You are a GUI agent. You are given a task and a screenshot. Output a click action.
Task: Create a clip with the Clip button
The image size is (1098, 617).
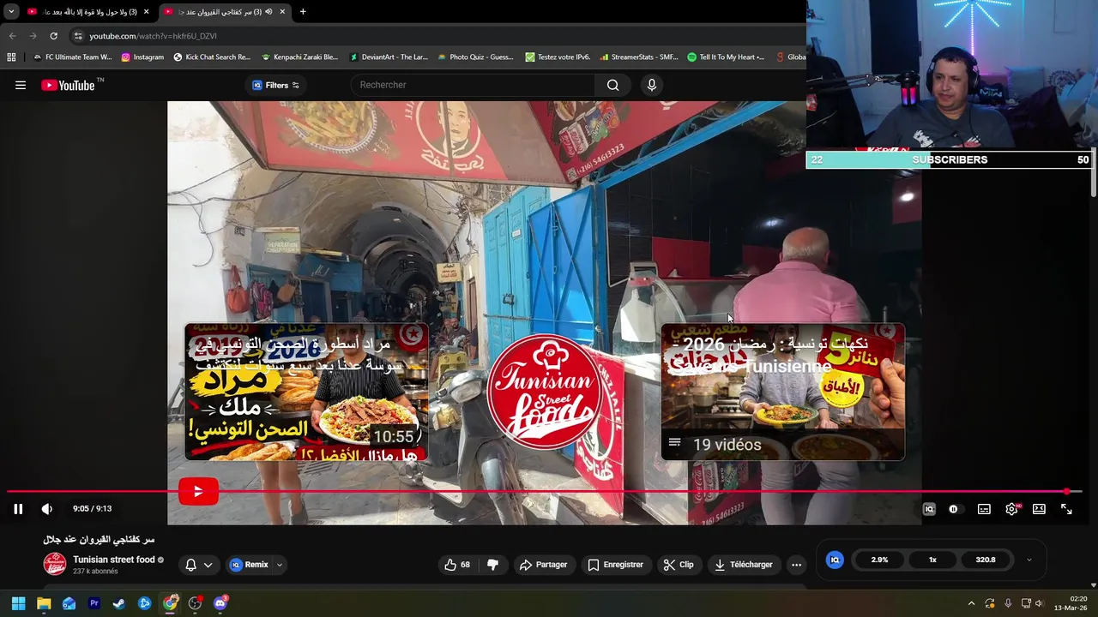point(679,565)
